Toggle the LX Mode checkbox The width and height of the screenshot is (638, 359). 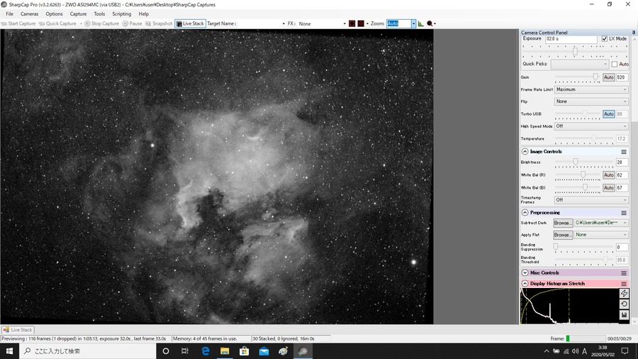[604, 39]
